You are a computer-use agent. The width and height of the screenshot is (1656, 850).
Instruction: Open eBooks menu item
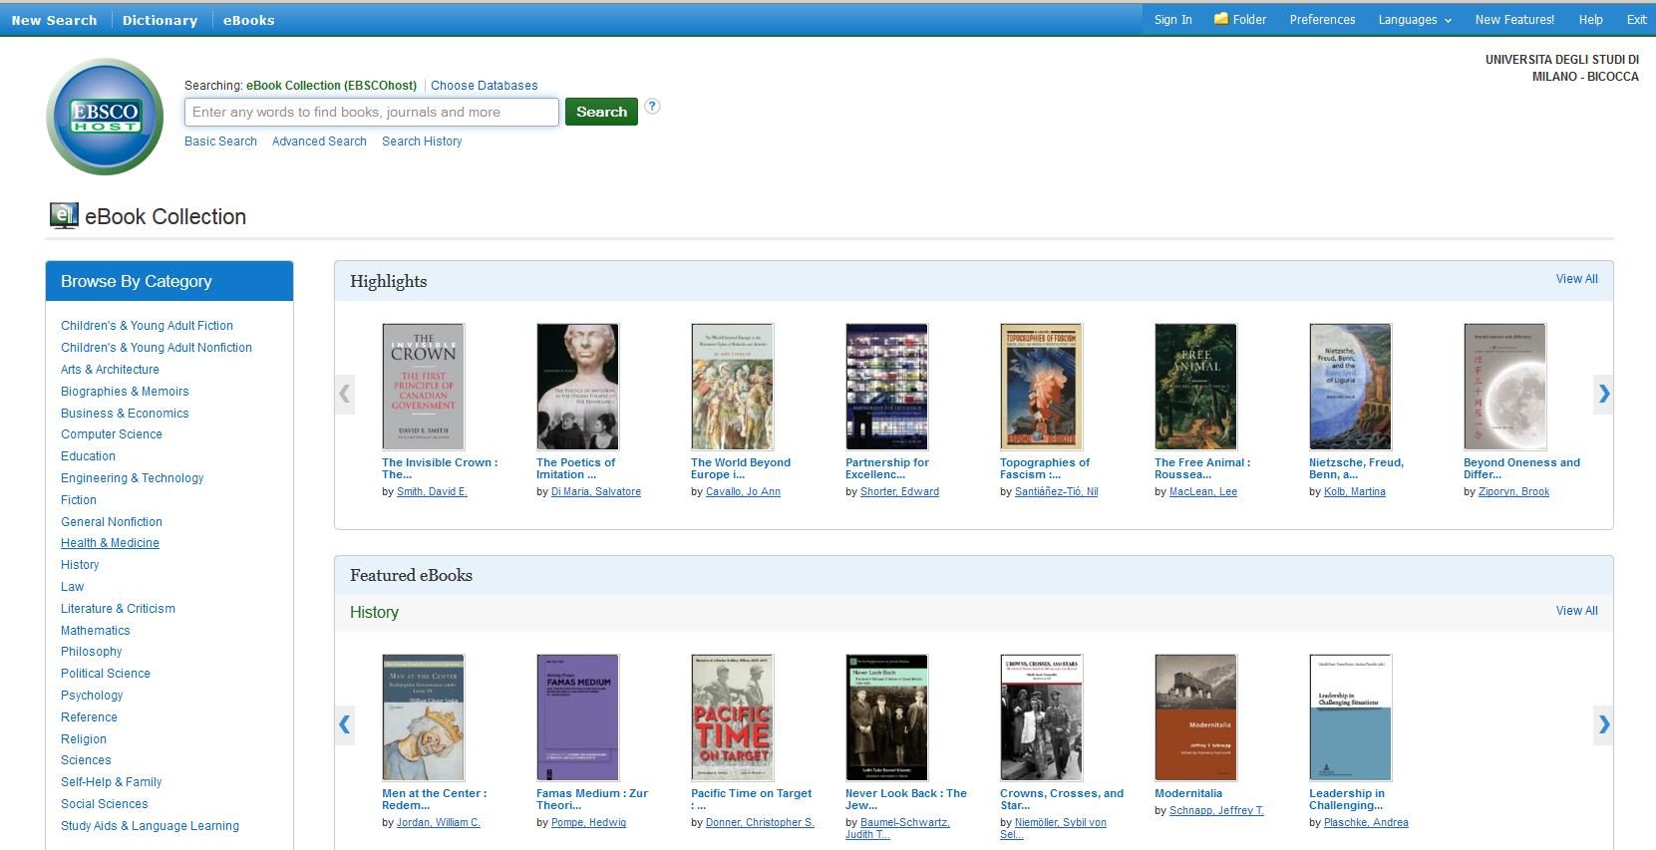[248, 20]
